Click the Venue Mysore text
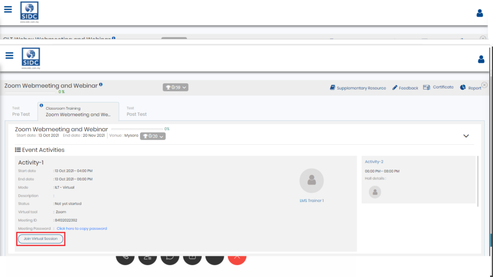This screenshot has width=493, height=277. click(124, 136)
